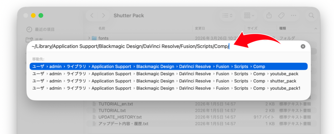
Task: Click the minimize yellow window button
Action: pos(33,15)
